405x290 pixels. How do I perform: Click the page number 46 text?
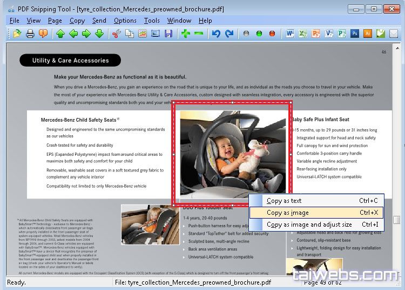384,52
